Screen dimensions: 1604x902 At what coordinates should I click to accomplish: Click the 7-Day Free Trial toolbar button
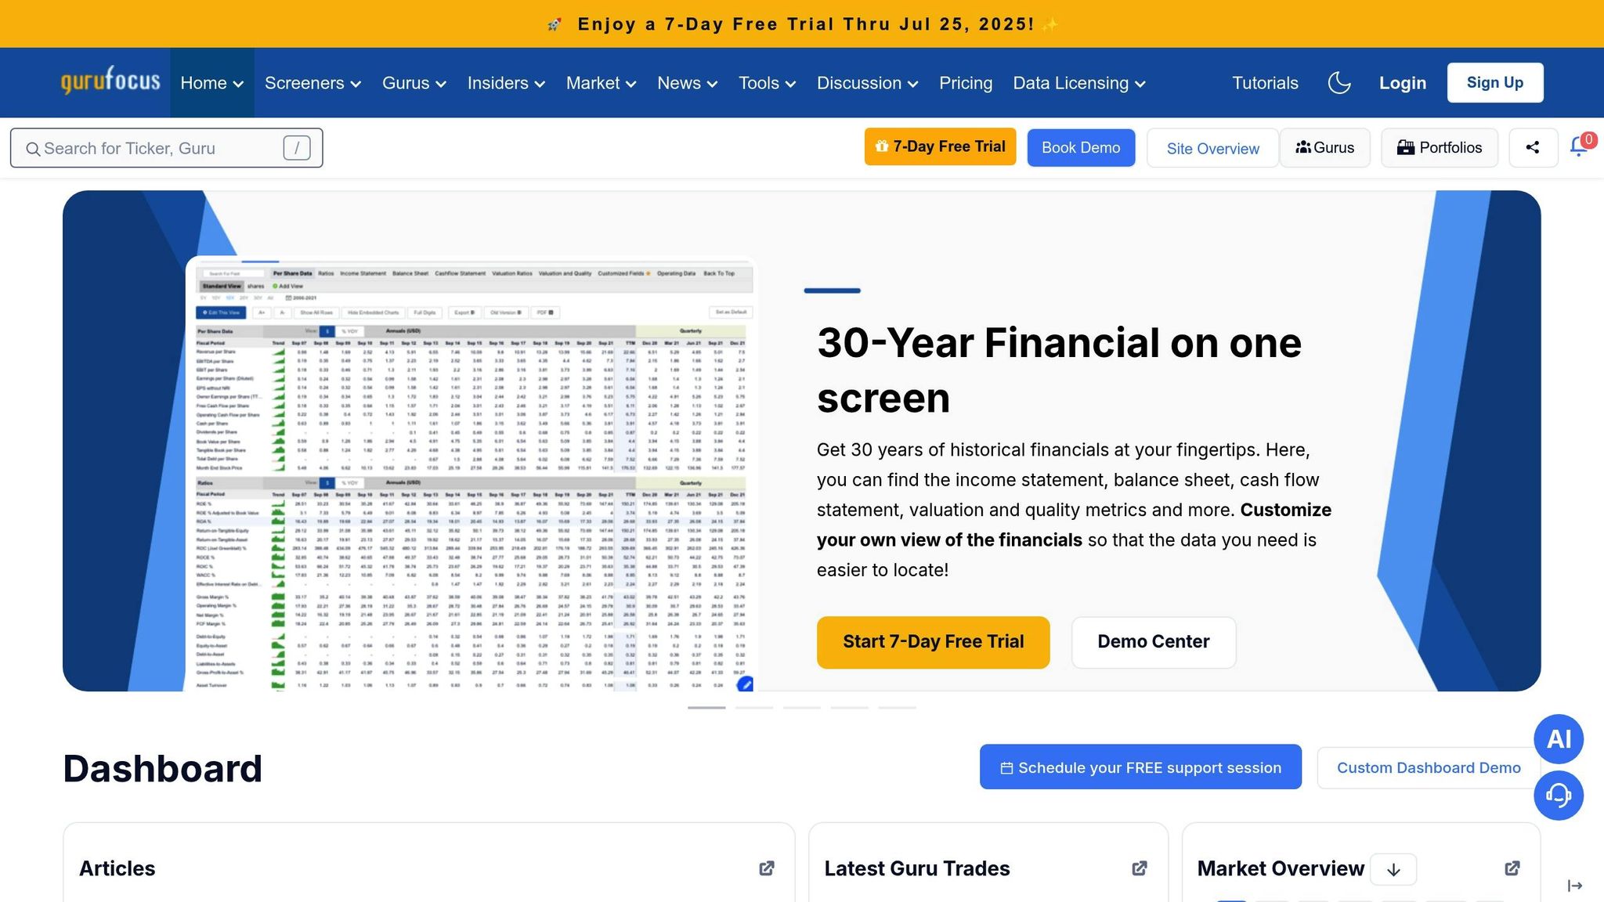(940, 146)
